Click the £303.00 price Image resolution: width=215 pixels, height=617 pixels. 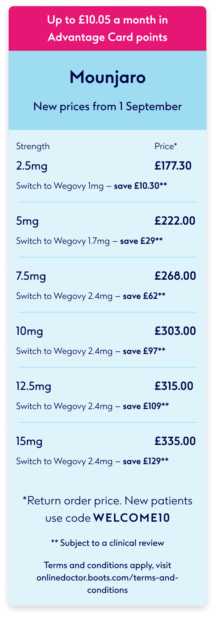[175, 331]
